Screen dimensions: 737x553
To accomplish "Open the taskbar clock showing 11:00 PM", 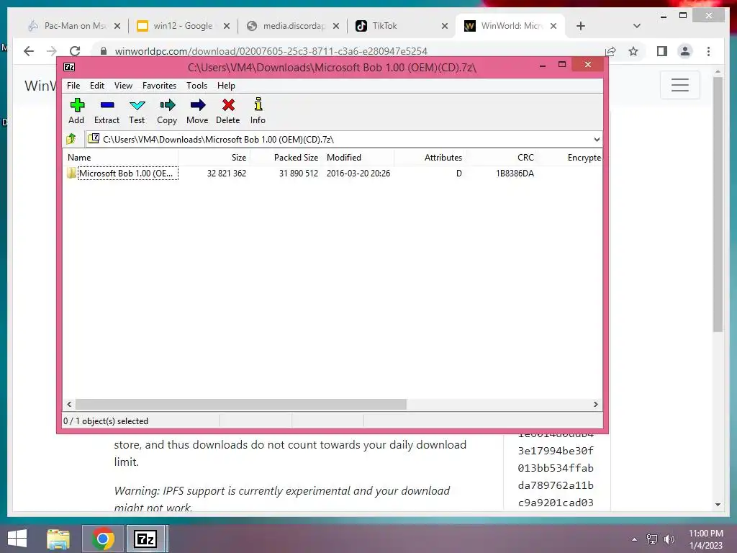I will (x=705, y=539).
